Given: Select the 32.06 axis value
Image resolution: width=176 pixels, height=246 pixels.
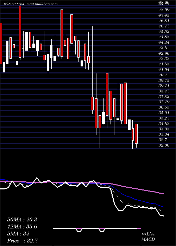Looking at the screenshot, I should tap(164, 145).
